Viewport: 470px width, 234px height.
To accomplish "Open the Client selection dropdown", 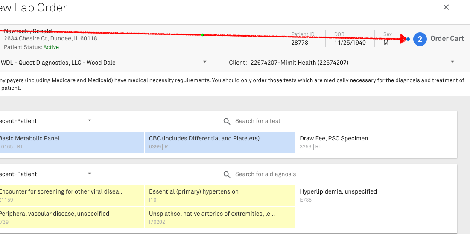I will coord(452,62).
